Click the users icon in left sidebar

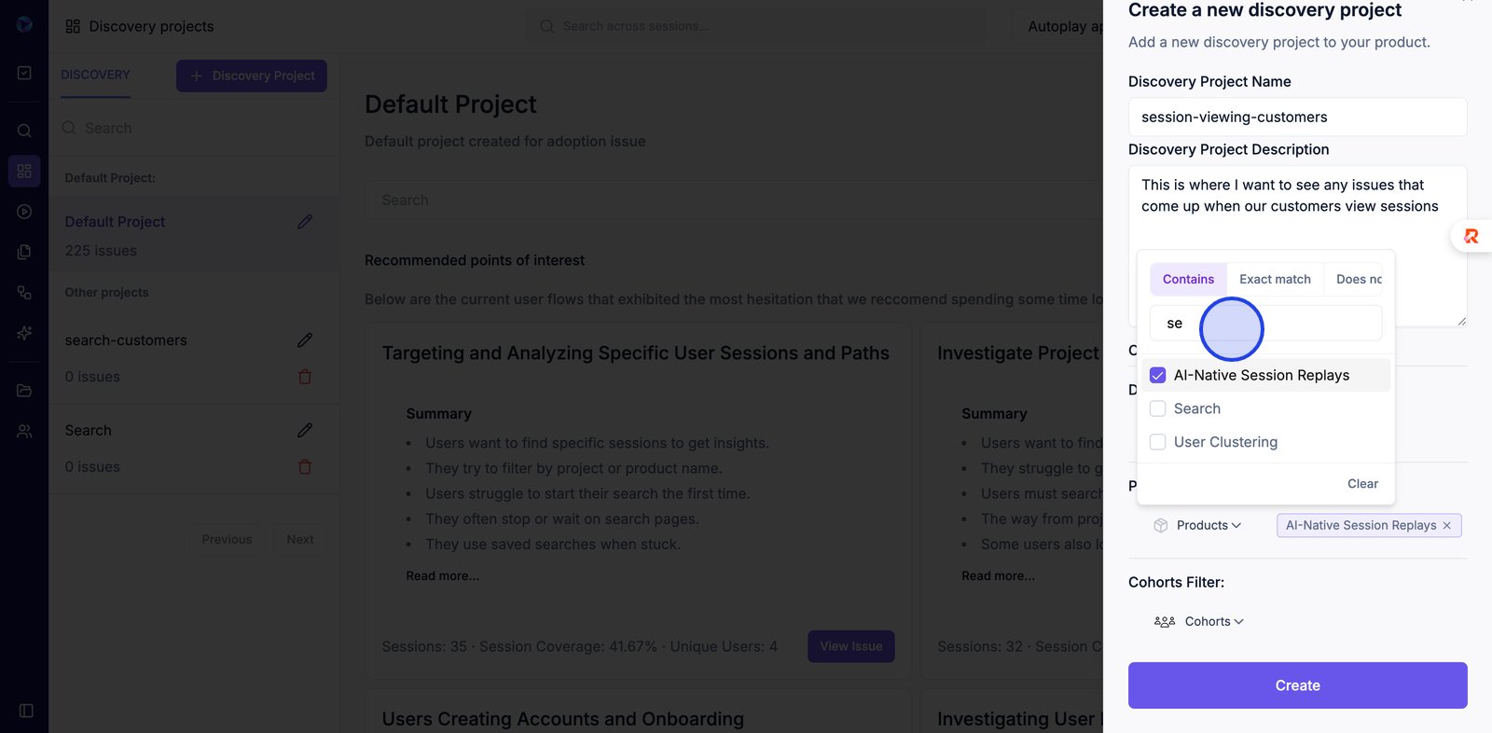click(24, 432)
